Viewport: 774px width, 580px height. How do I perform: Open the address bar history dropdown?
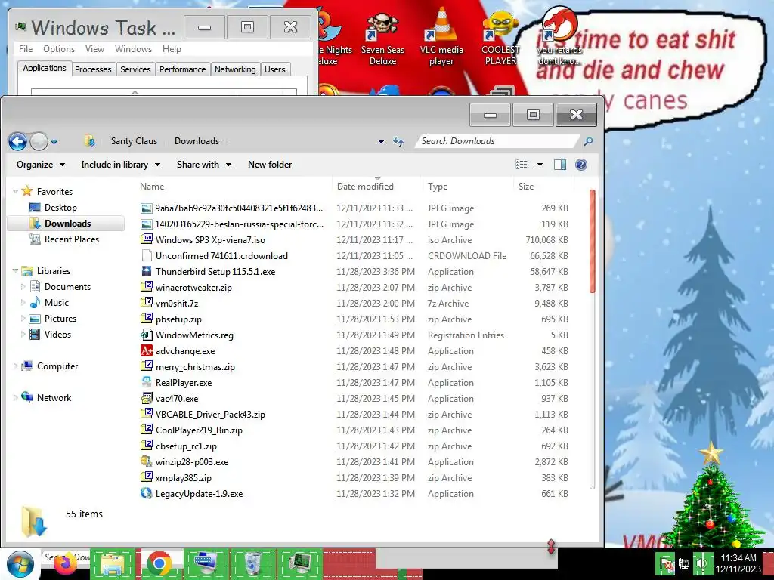tap(381, 142)
